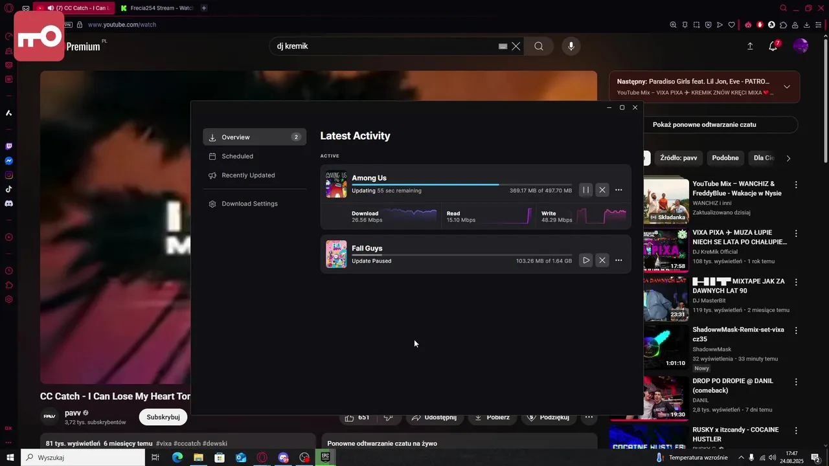829x466 pixels.
Task: Click the Podziękuj button
Action: [x=548, y=417]
